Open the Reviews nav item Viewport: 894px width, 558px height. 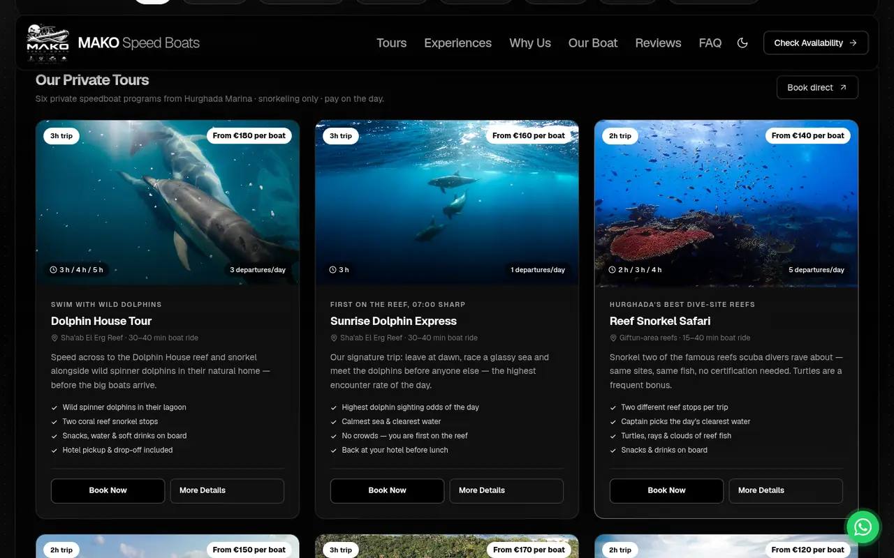(658, 43)
